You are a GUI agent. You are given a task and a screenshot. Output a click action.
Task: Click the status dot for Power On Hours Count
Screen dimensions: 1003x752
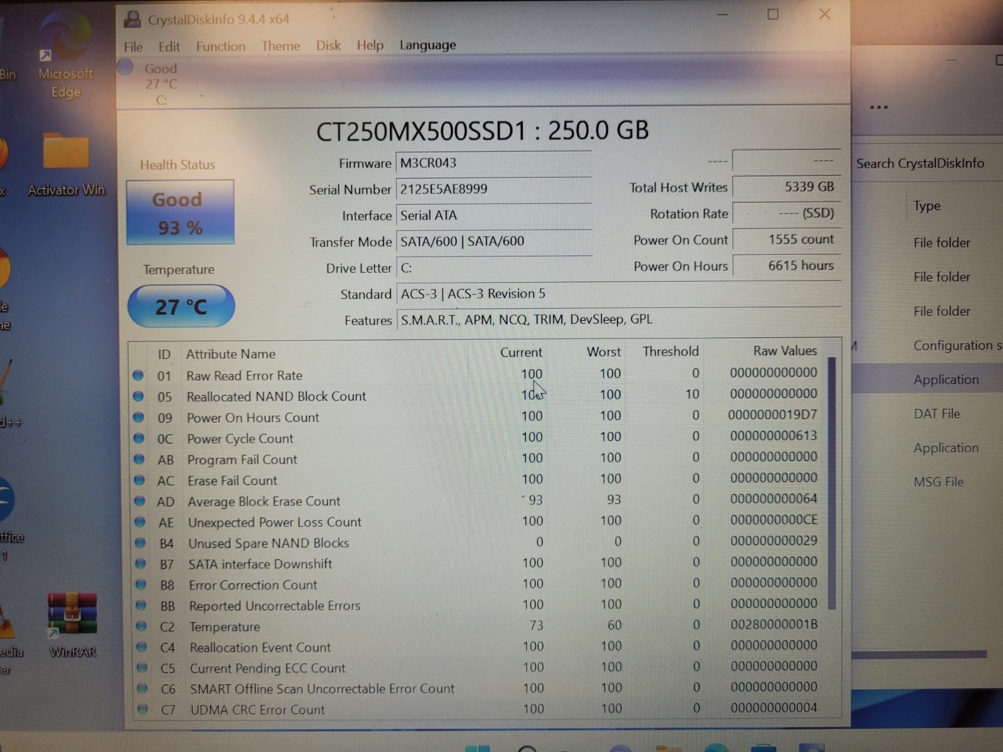[139, 417]
